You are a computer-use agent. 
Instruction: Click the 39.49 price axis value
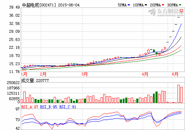(x=14, y=7)
